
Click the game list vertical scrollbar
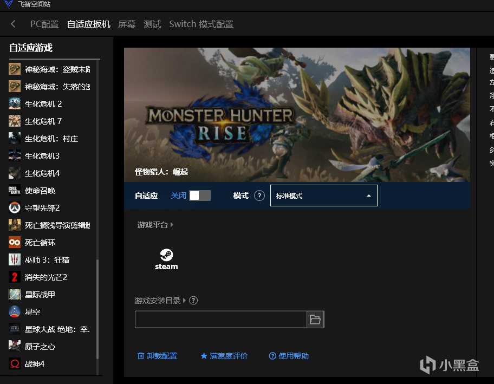(97, 309)
